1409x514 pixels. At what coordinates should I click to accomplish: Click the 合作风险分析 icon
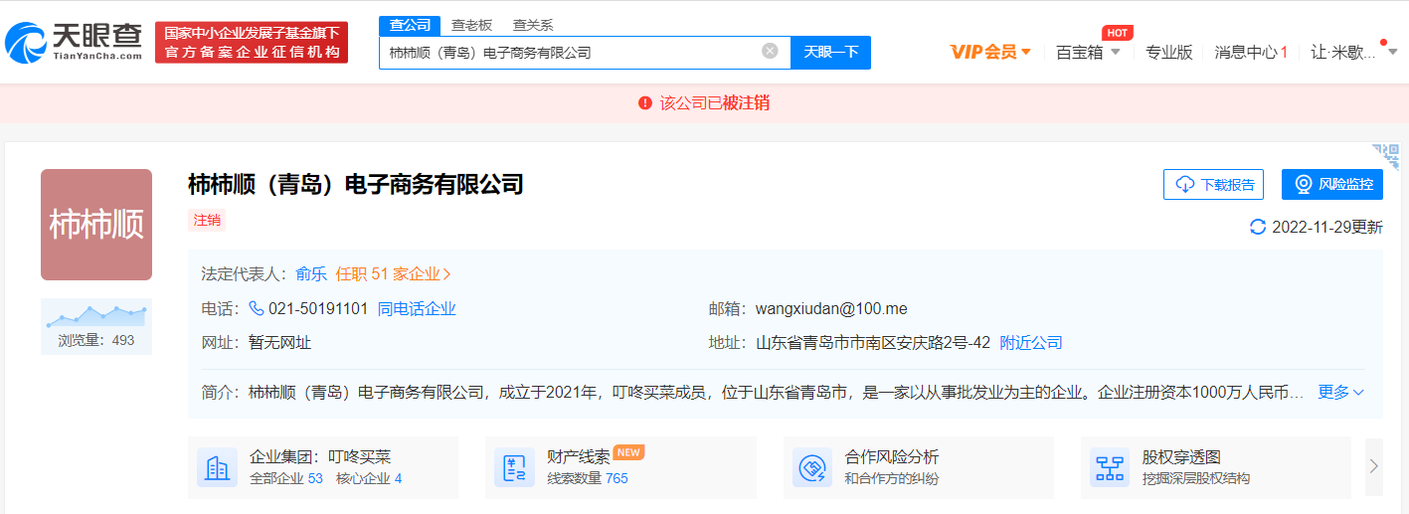pyautogui.click(x=812, y=467)
